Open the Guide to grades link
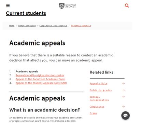The height and width of the screenshot is (128, 141). 101,90
